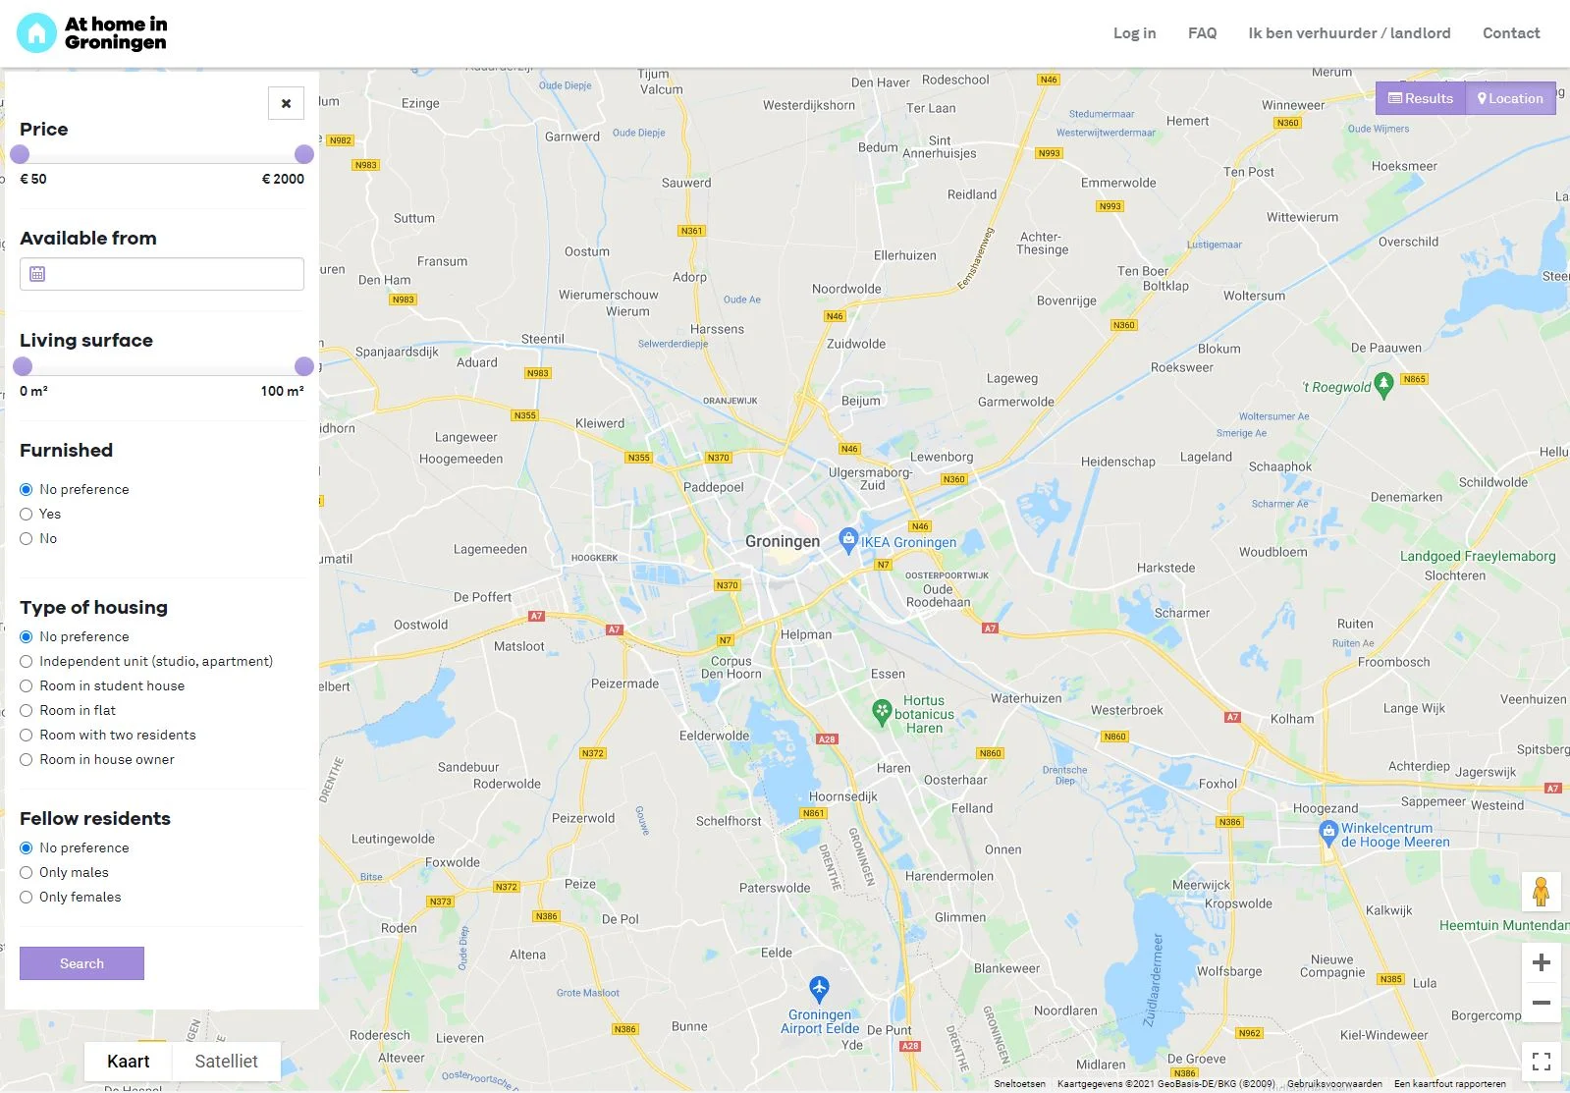1570x1093 pixels.
Task: Select Furnished Yes option
Action: pyautogui.click(x=27, y=514)
